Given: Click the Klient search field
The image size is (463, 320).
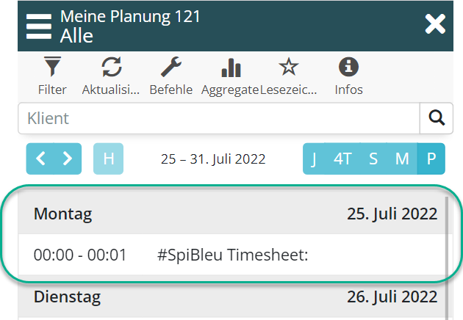Looking at the screenshot, I should 219,117.
